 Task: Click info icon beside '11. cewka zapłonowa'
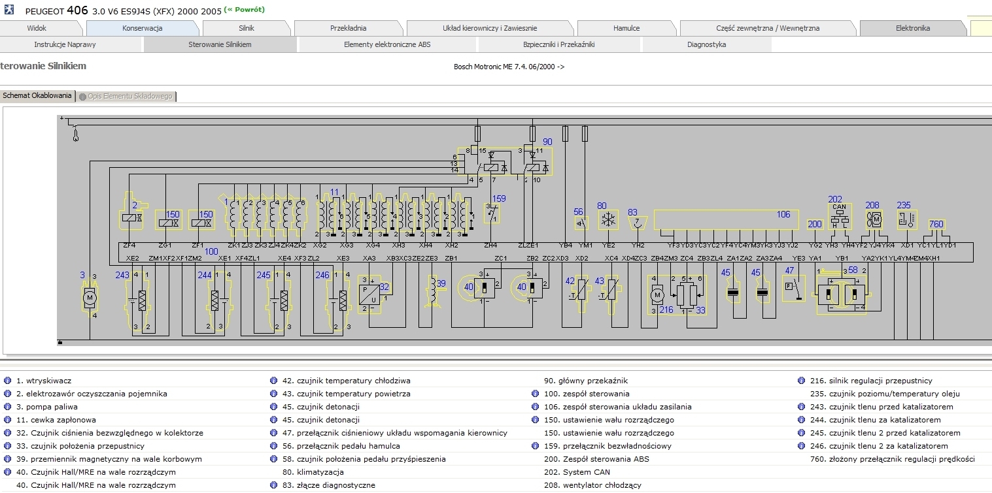(x=8, y=420)
